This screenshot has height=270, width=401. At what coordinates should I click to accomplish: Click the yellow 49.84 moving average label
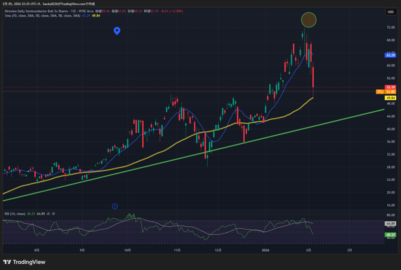click(390, 98)
